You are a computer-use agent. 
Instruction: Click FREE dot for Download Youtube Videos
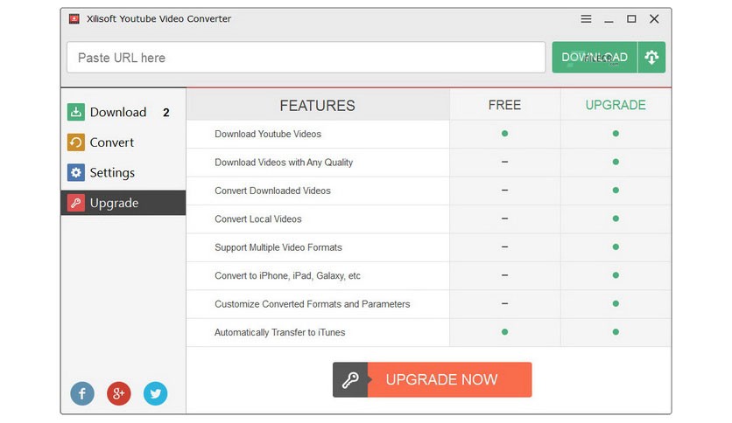504,134
